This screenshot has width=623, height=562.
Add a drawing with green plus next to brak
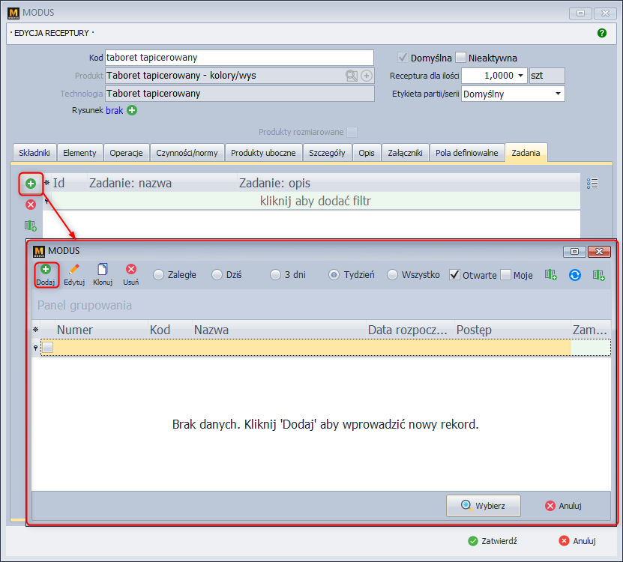(132, 110)
